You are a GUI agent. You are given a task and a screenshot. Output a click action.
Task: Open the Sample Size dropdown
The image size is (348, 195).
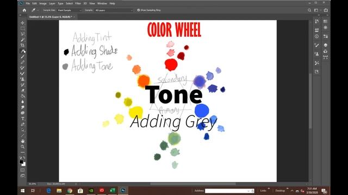click(70, 10)
